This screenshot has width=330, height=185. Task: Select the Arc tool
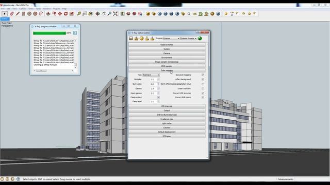coord(41,14)
